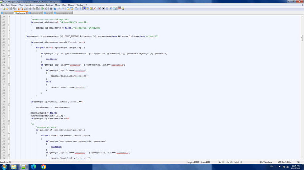
Task: Open Google Chrome from the taskbar
Action: point(43,167)
